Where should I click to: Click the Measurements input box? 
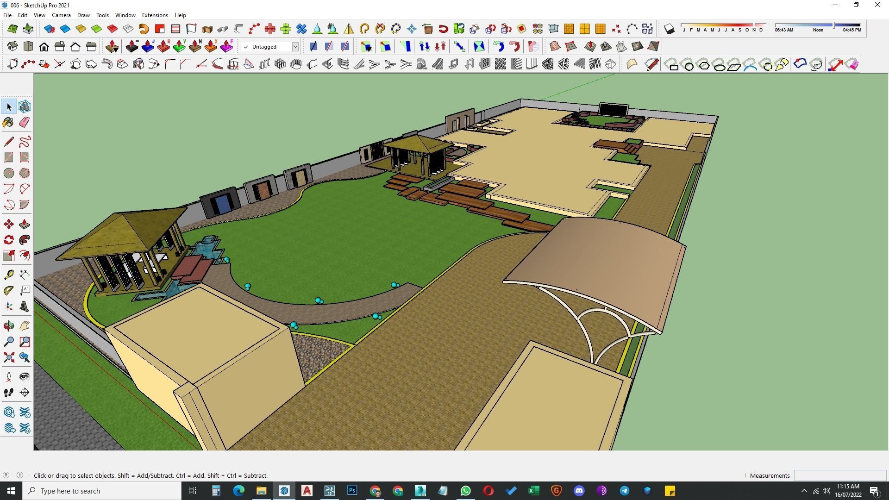839,475
